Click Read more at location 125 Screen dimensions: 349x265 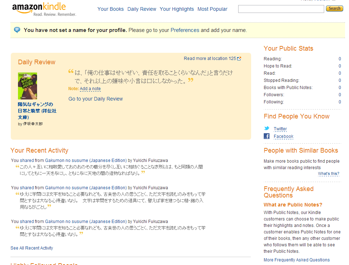coord(210,59)
